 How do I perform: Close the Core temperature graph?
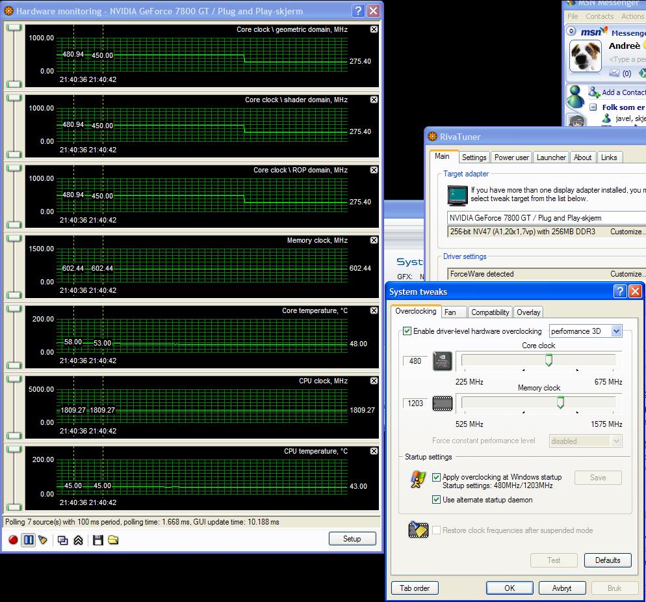[374, 310]
